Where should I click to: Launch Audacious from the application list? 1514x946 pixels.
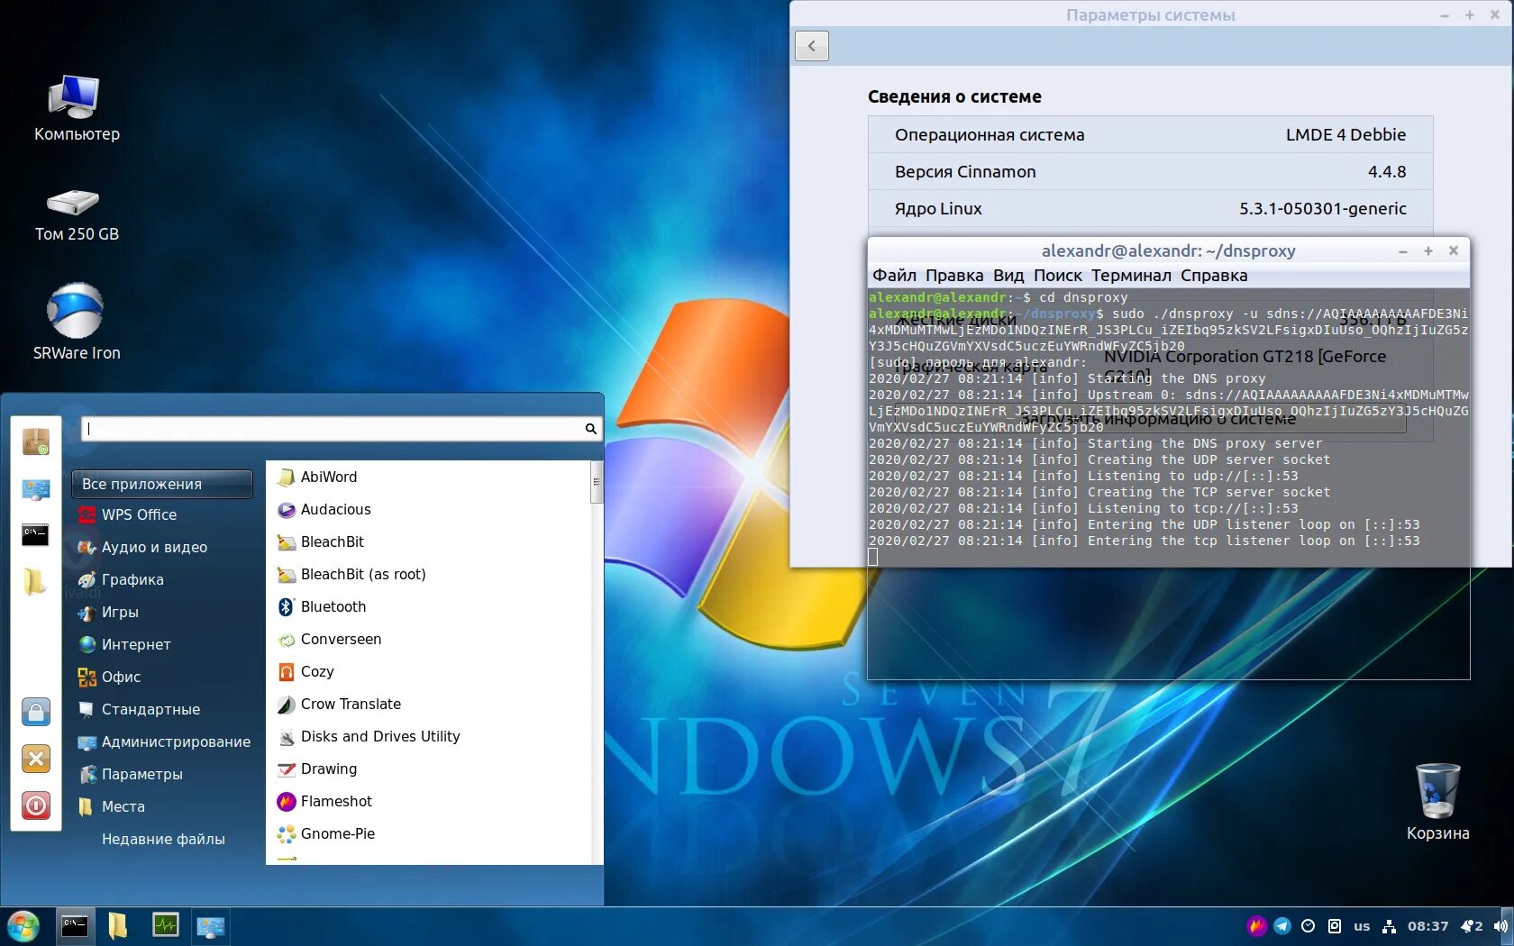[x=430, y=509]
